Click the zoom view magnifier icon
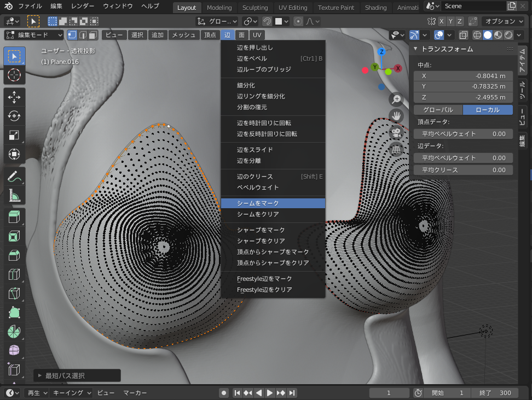The height and width of the screenshot is (400, 532). coord(396,99)
